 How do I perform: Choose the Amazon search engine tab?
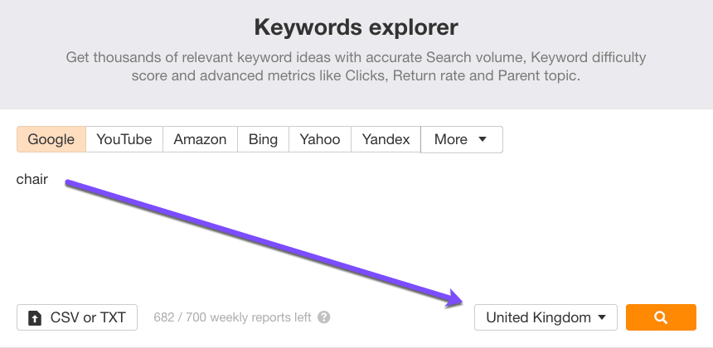click(x=200, y=139)
